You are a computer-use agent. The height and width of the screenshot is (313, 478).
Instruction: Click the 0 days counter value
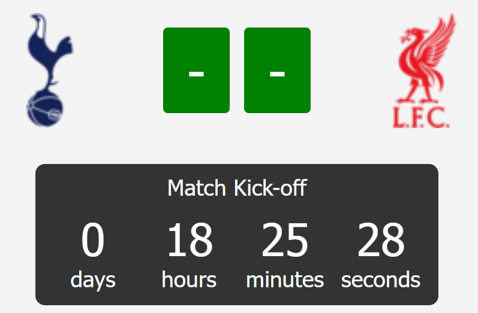93,239
